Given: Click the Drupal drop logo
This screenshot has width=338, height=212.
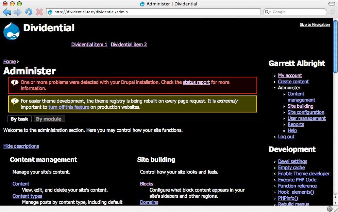Looking at the screenshot, I should [x=12, y=31].
